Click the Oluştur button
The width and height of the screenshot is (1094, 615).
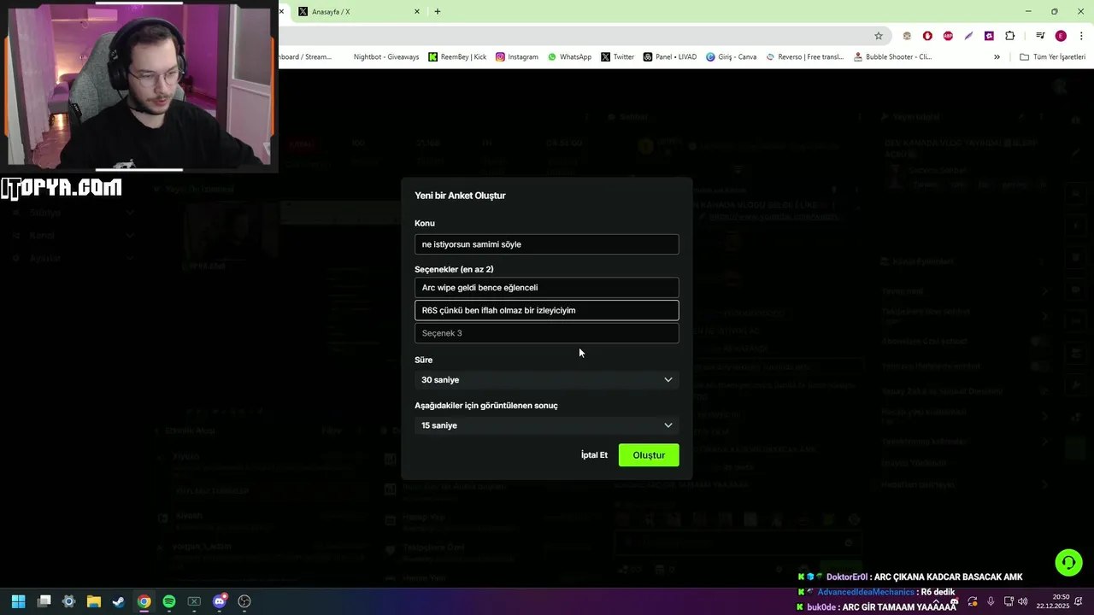(649, 455)
